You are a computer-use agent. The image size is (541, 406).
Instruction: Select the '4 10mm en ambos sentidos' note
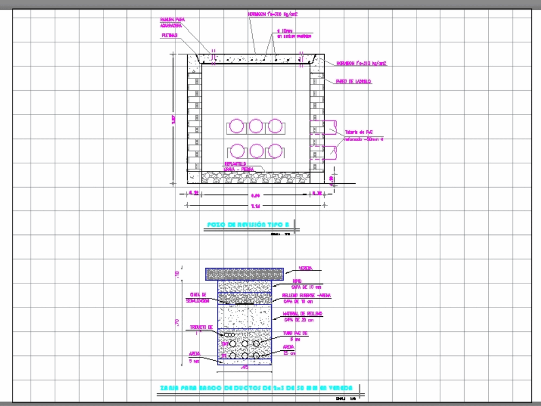click(x=294, y=34)
